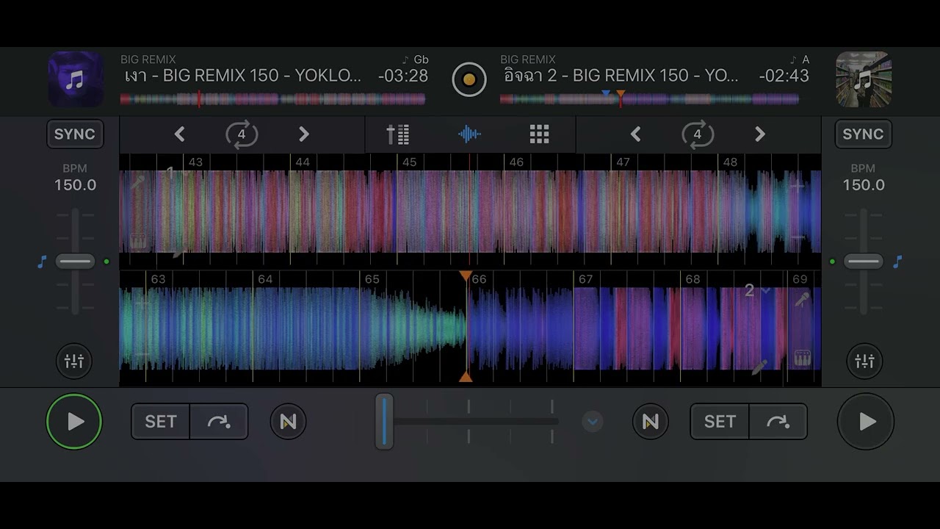940x529 pixels.
Task: Click the right deck remaining time -02:43
Action: [x=784, y=76]
